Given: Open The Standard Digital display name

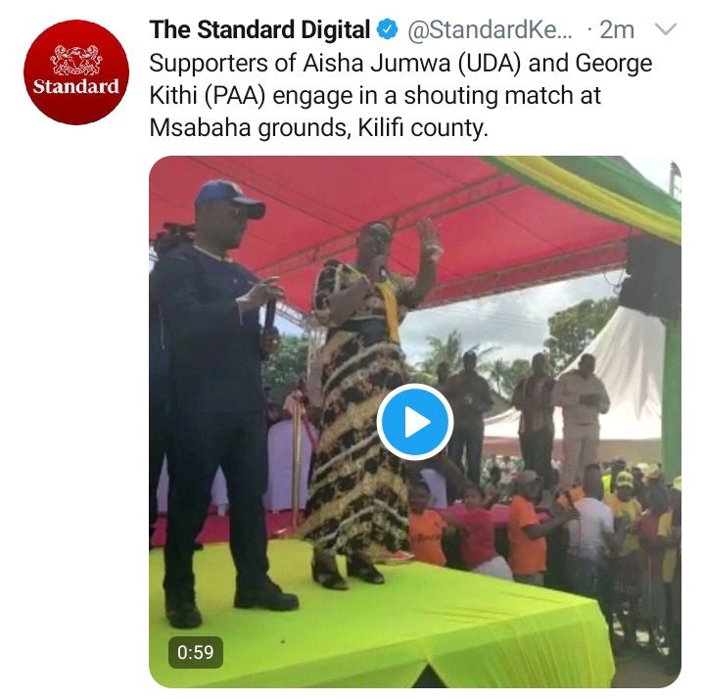Looking at the screenshot, I should point(259,29).
